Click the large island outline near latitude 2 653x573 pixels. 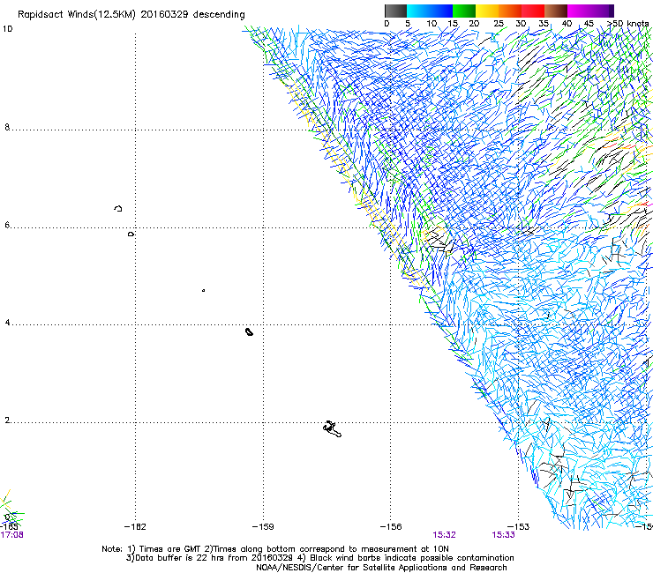click(332, 429)
